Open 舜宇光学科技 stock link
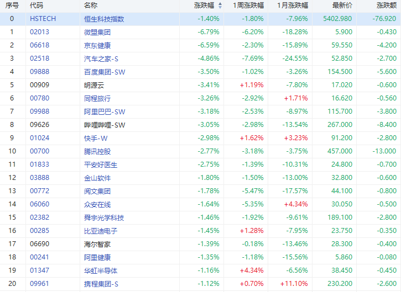Image resolution: width=401 pixels, height=292 pixels. point(104,218)
